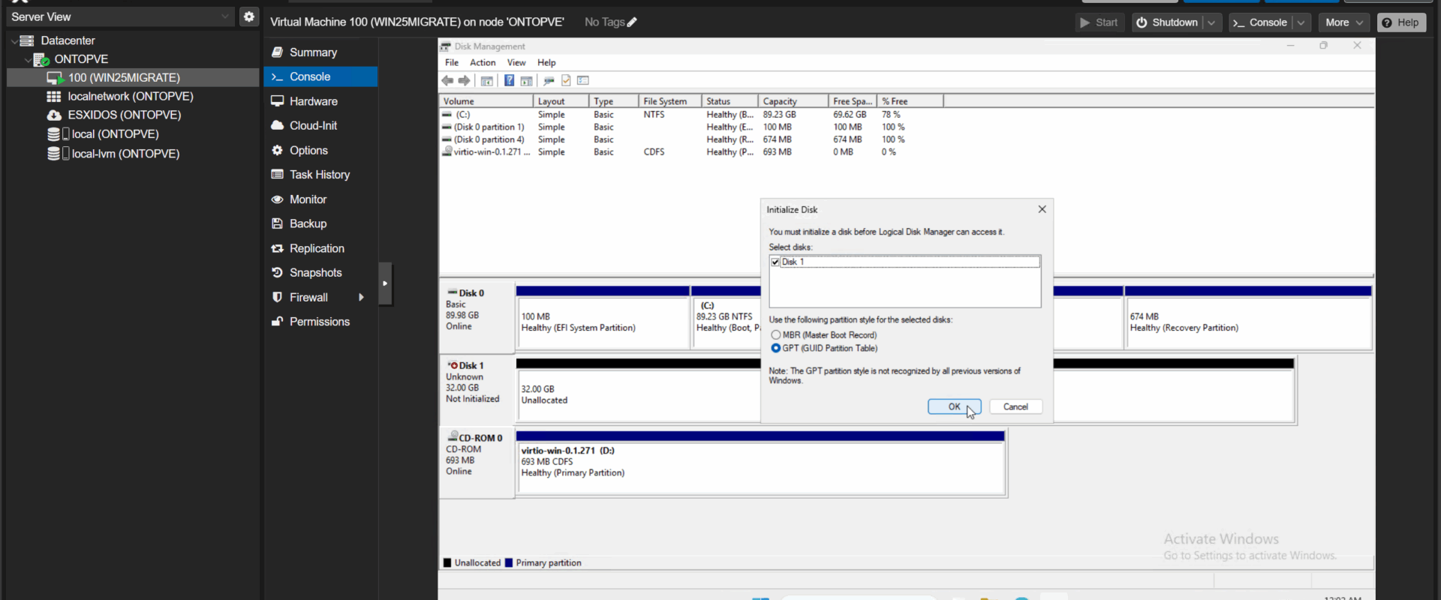The image size is (1441, 600).
Task: Collapse the Datacenter tree node
Action: coord(14,40)
